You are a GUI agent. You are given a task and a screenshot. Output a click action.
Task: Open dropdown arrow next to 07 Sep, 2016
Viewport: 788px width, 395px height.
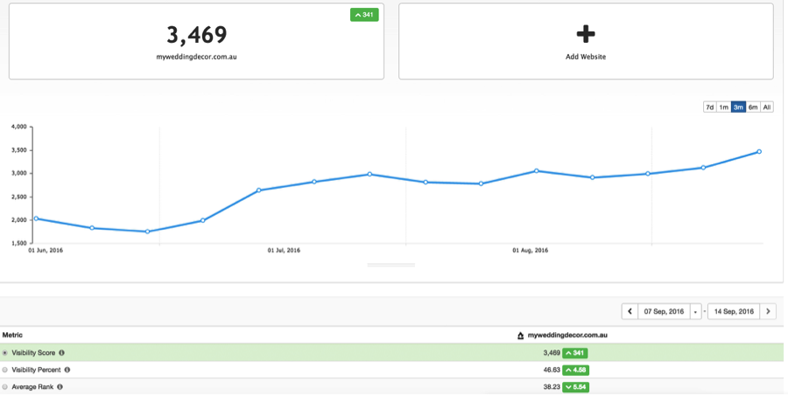695,311
